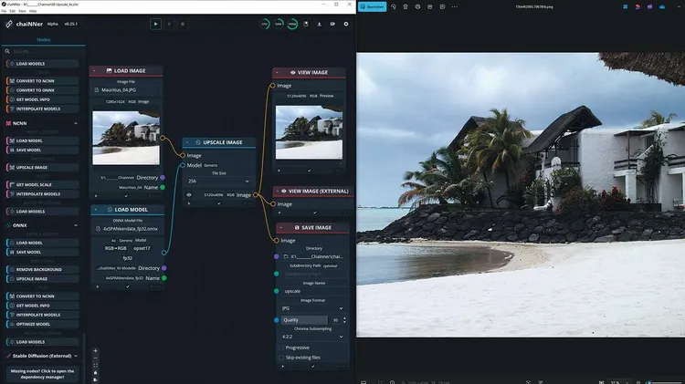Toggle the eye icon on Upscale Image output
685x384 pixels.
pos(189,194)
